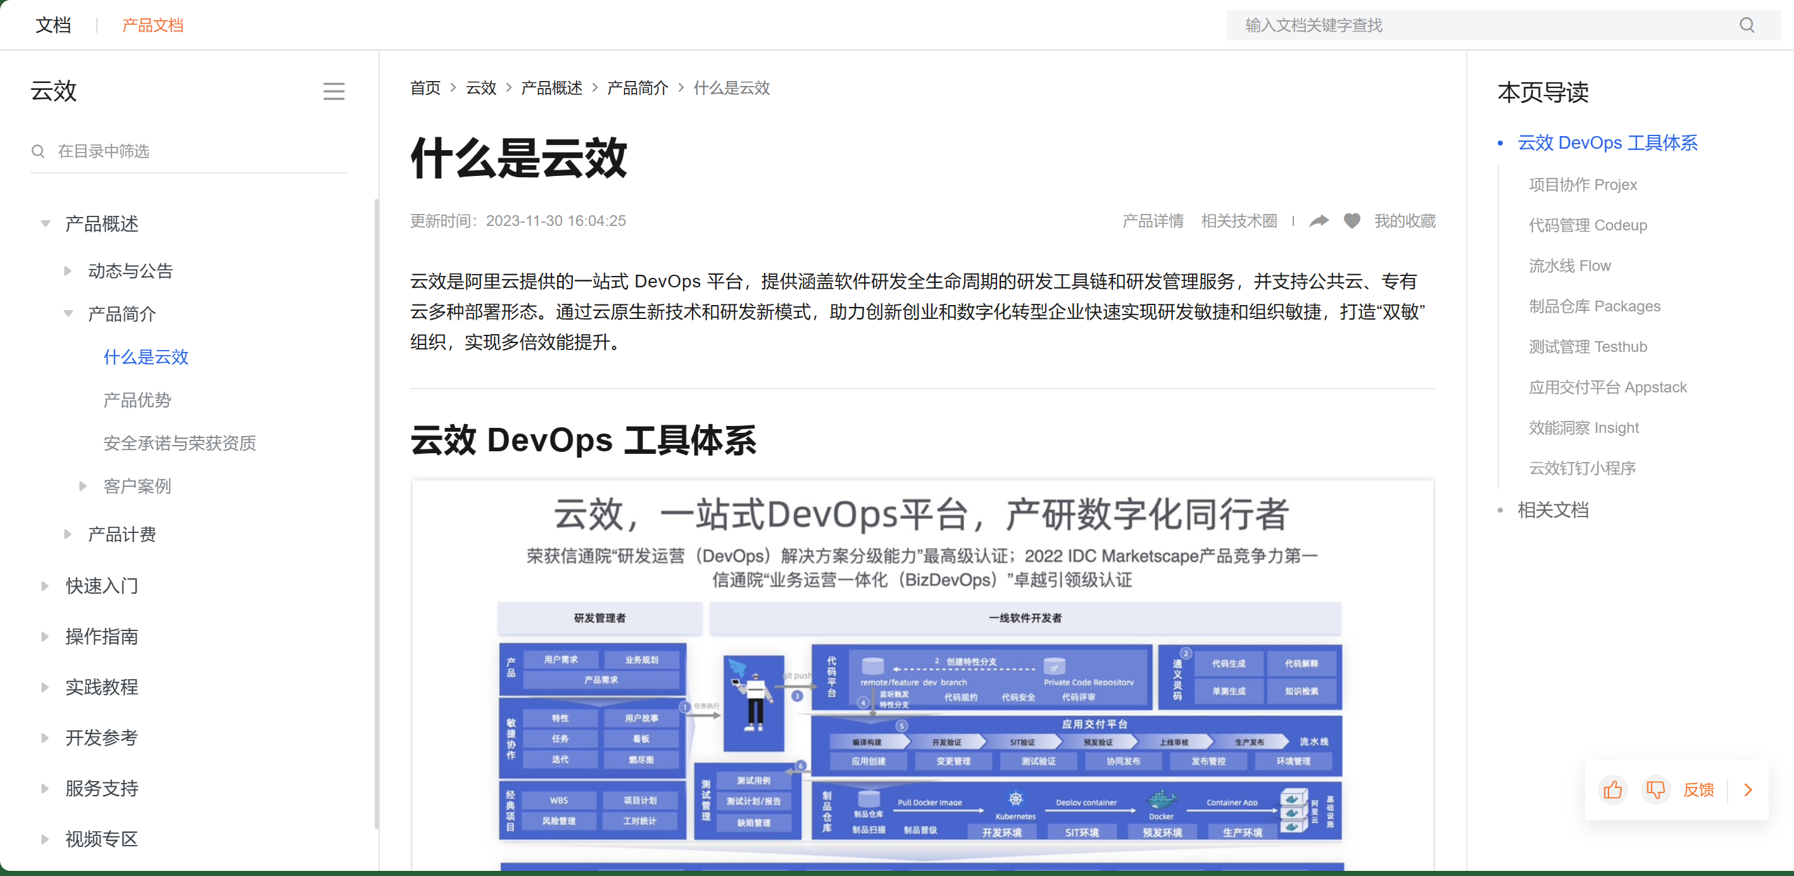This screenshot has height=876, width=1794.
Task: Click the 云效 breadcrumb link
Action: [x=480, y=89]
